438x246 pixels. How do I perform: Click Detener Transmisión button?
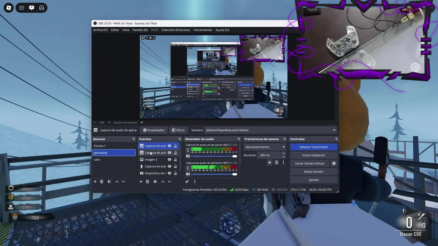[314, 147]
